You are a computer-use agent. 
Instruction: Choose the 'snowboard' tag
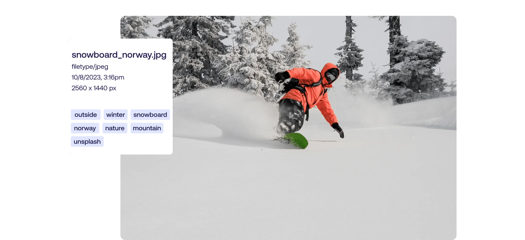[x=150, y=115]
